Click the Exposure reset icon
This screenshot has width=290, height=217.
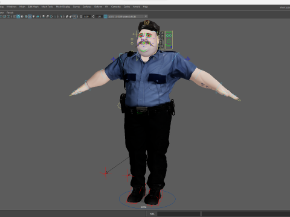(x=81, y=16)
